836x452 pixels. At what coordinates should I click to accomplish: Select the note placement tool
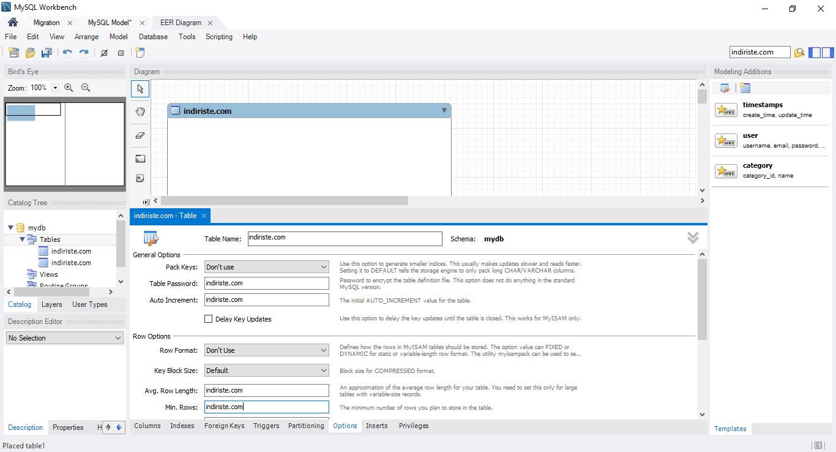pos(140,178)
